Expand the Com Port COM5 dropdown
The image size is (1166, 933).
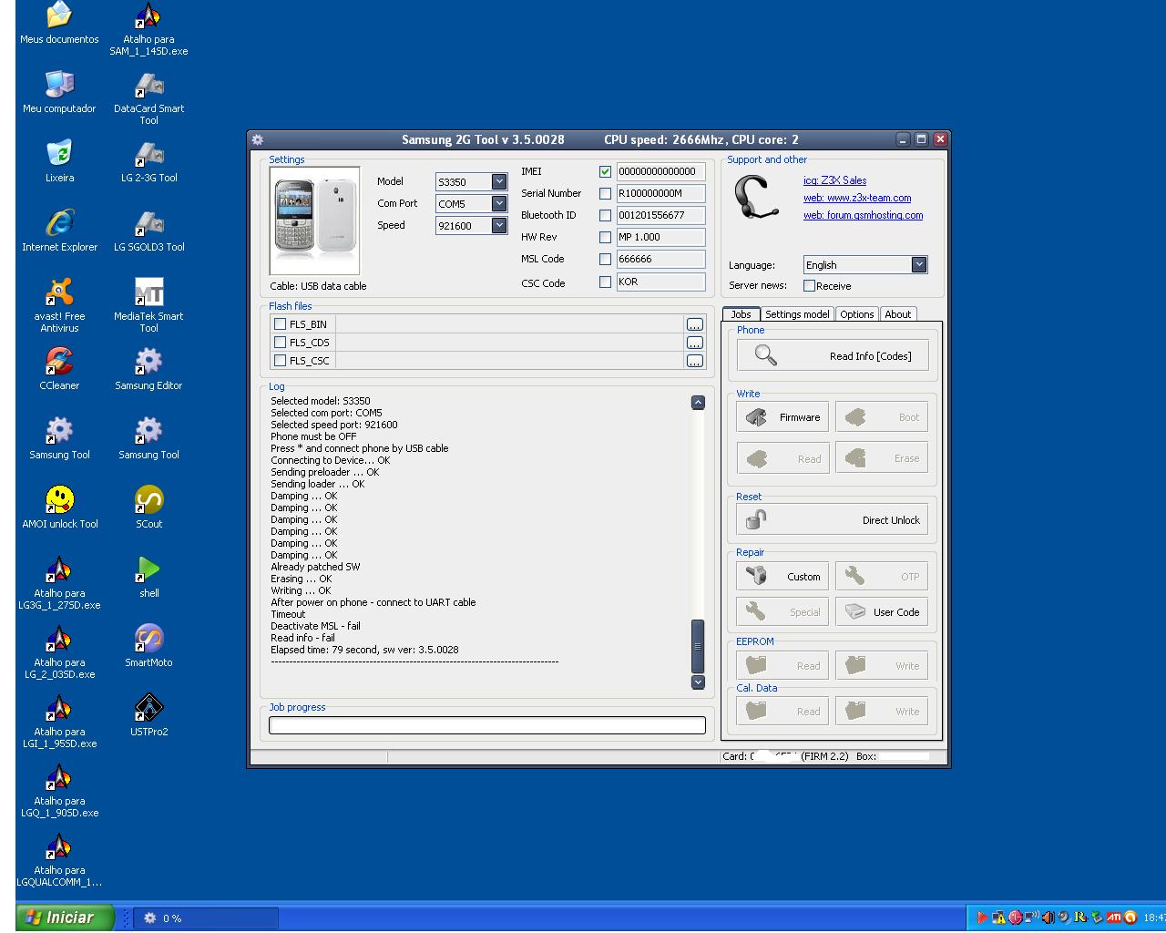tap(499, 203)
